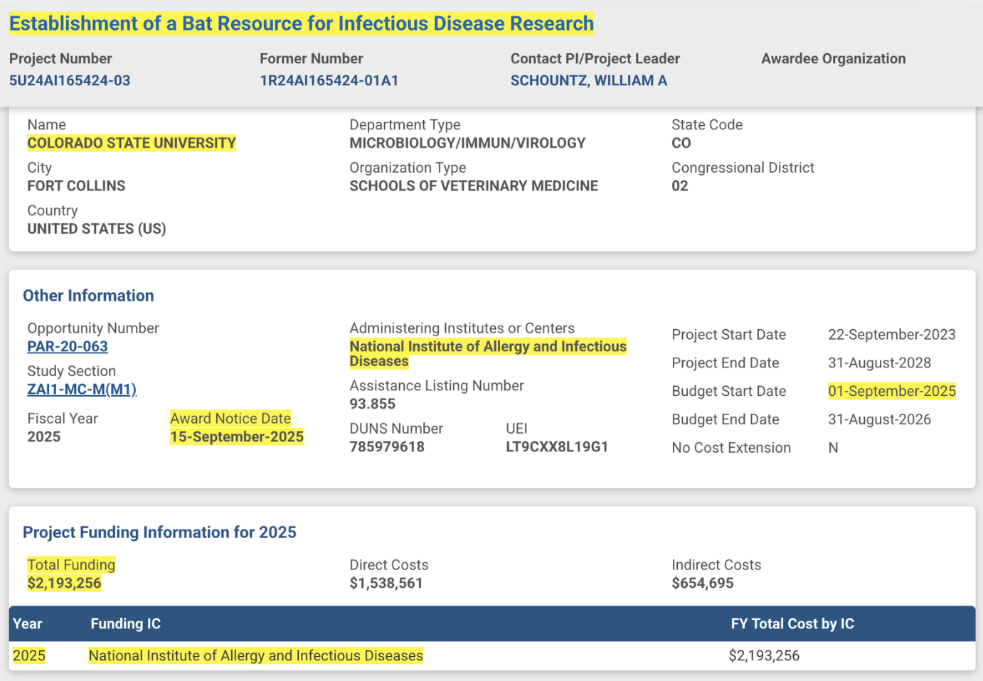Click the Year column header
This screenshot has width=983, height=681.
click(x=28, y=623)
